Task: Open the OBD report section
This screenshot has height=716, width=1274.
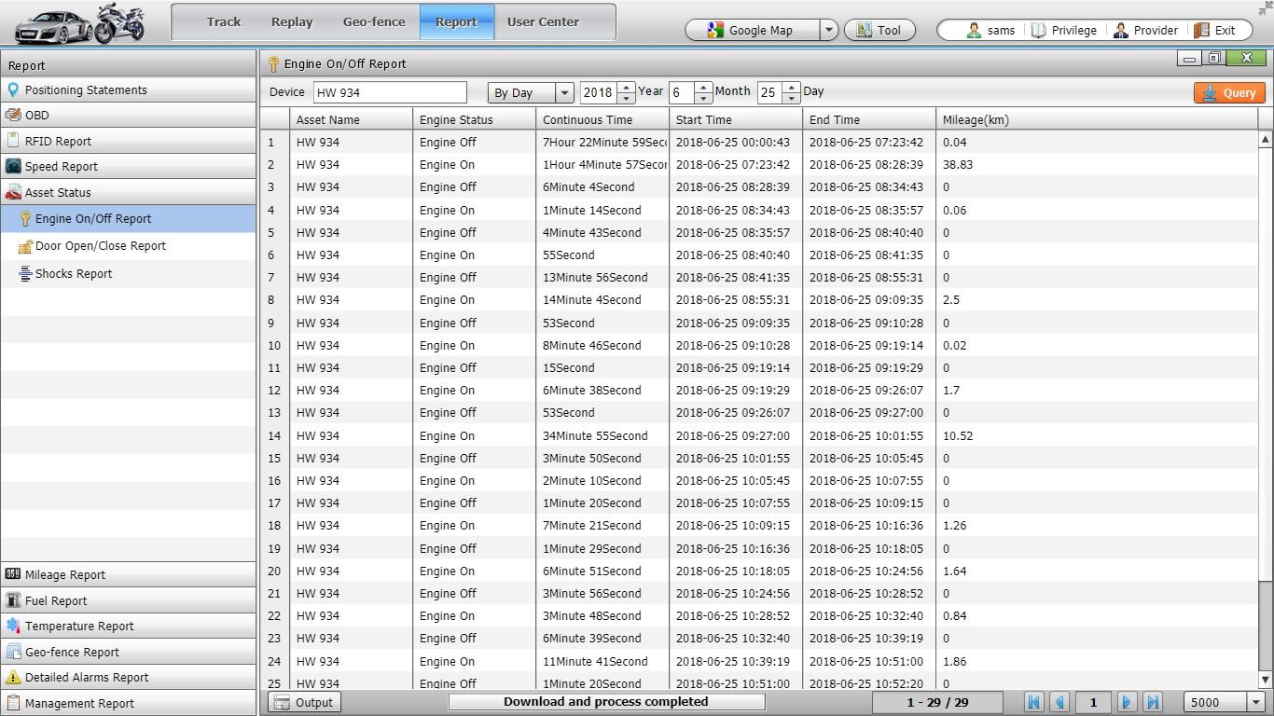Action: click(129, 116)
